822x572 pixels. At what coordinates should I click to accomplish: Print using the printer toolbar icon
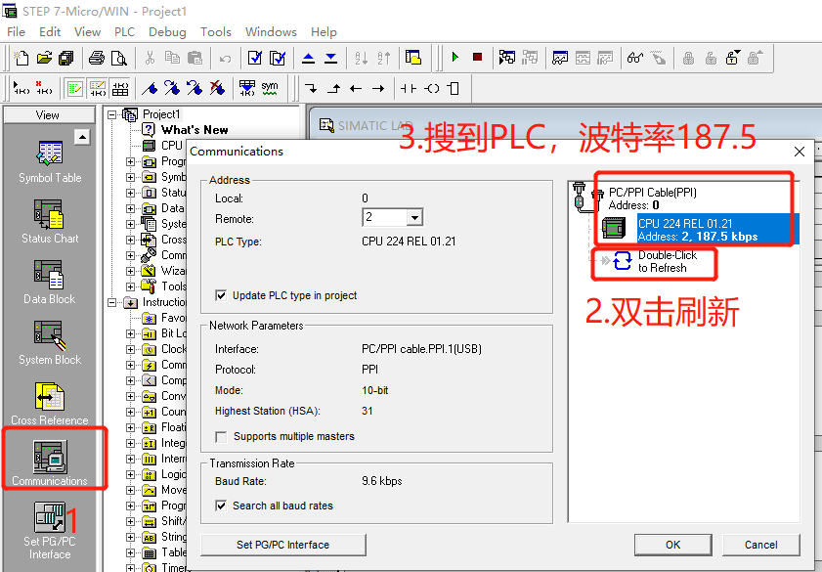[x=97, y=58]
